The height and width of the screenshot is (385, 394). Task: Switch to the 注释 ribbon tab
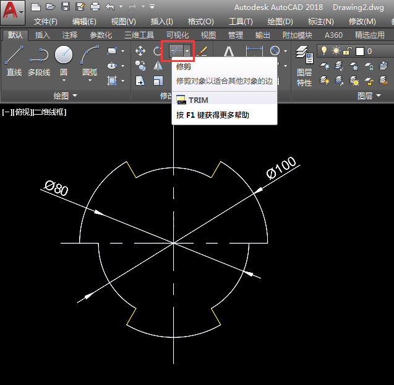coord(70,35)
